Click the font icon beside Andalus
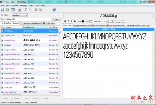The height and width of the screenshot is (105, 156). [x=2, y=45]
